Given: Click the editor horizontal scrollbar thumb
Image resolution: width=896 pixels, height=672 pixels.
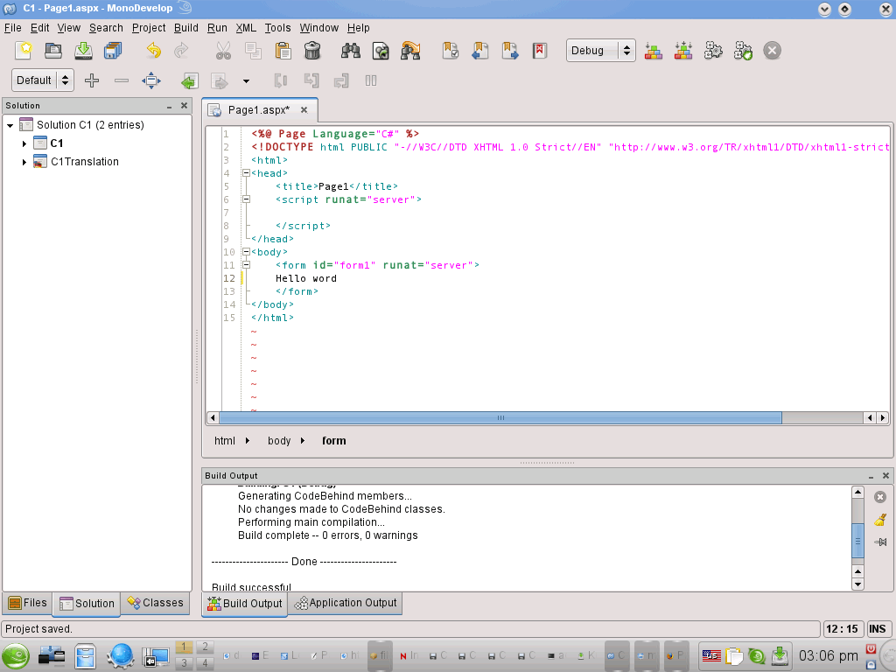Looking at the screenshot, I should coord(500,418).
